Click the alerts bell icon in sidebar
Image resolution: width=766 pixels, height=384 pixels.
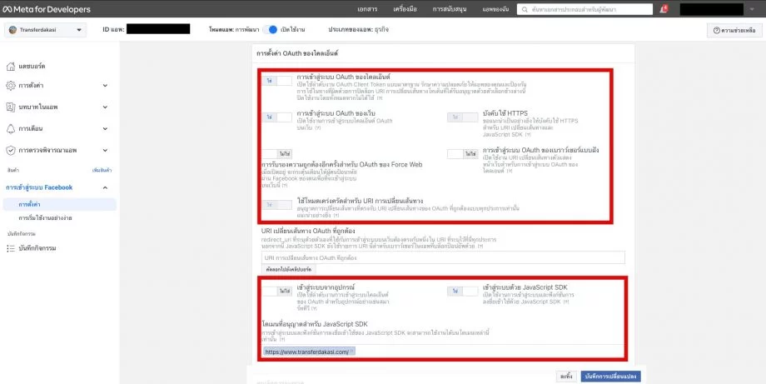pyautogui.click(x=11, y=128)
